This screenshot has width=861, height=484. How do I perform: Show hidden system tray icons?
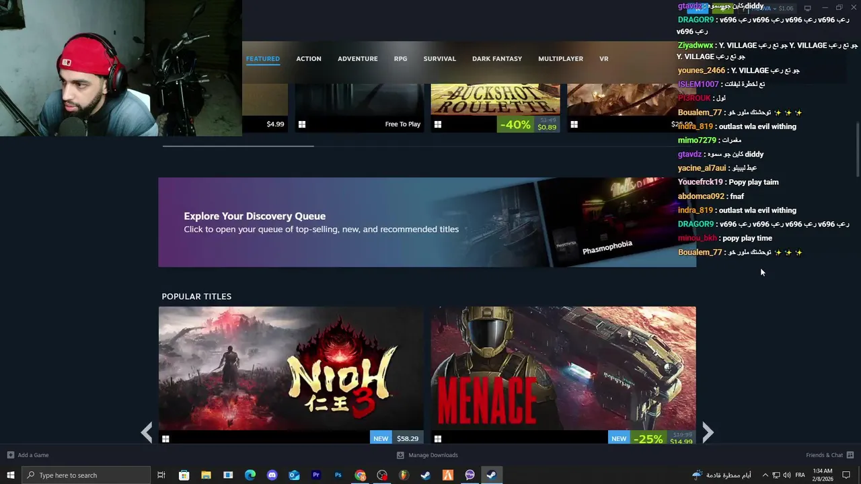pyautogui.click(x=765, y=475)
